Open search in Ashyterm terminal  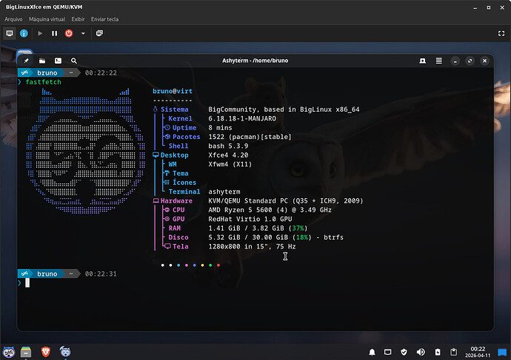74,61
